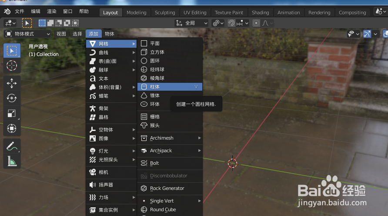Screen dimensions: 388x216
Task: Expand the 曲线 curve submenu
Action: point(111,52)
